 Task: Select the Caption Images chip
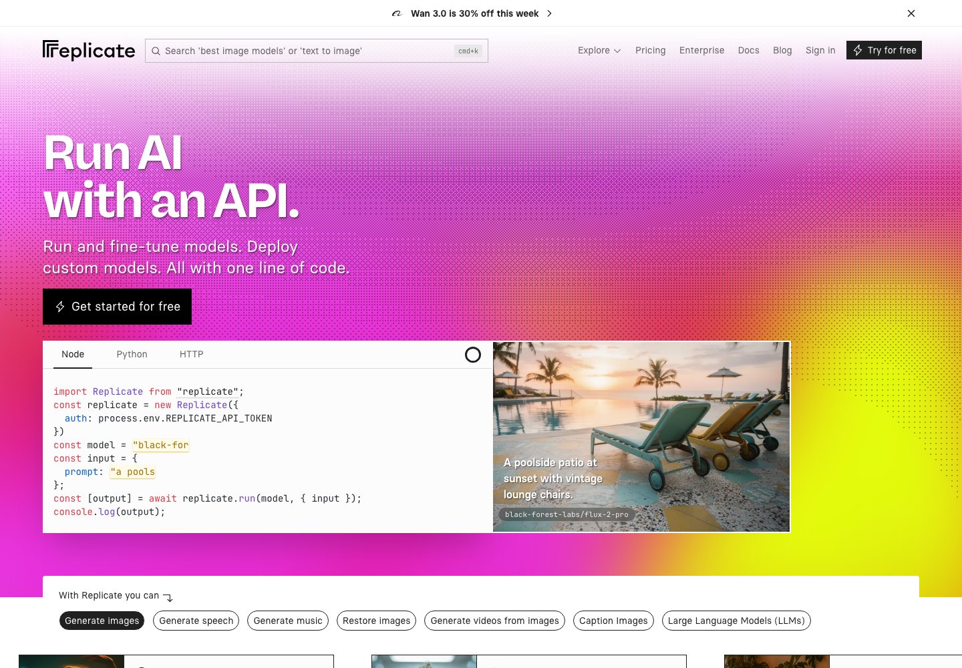pyautogui.click(x=613, y=621)
